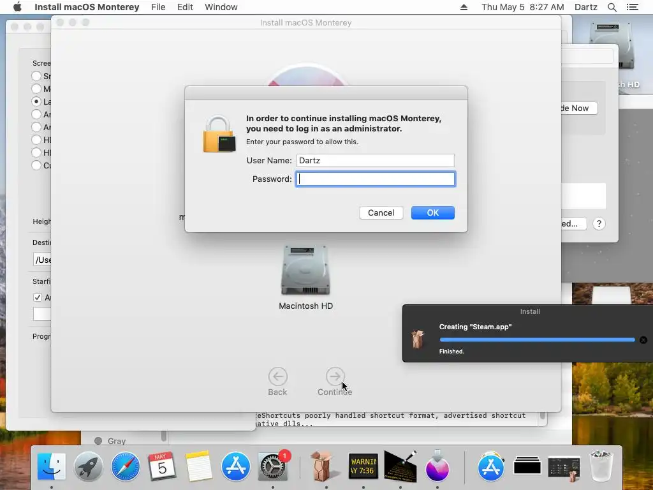Open the Install macOS Monterey app menu
This screenshot has width=653, height=490.
[87, 7]
